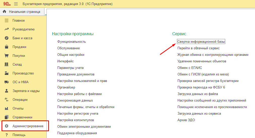Click the Главное list icon
This screenshot has width=255, height=138.
pyautogui.click(x=7, y=21)
